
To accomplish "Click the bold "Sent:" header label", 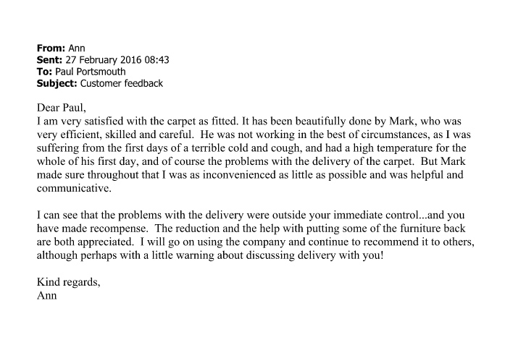I will coord(50,61).
